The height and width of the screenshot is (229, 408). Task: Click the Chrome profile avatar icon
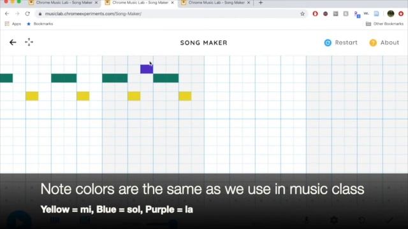391,14
